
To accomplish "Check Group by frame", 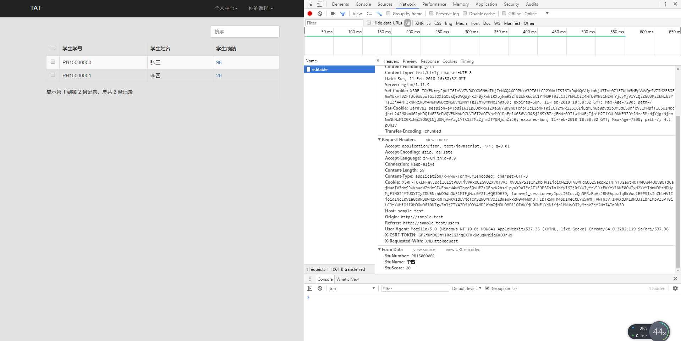I will click(388, 13).
